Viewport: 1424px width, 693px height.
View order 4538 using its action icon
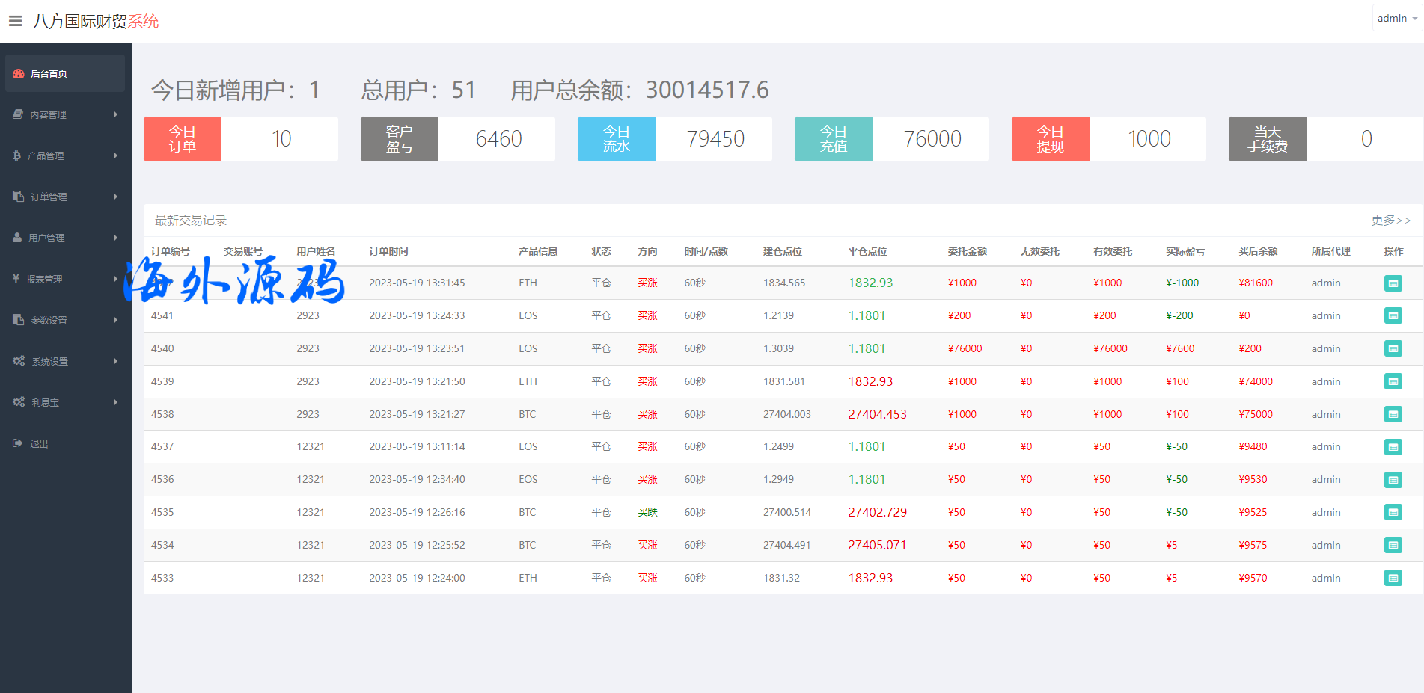pos(1393,414)
